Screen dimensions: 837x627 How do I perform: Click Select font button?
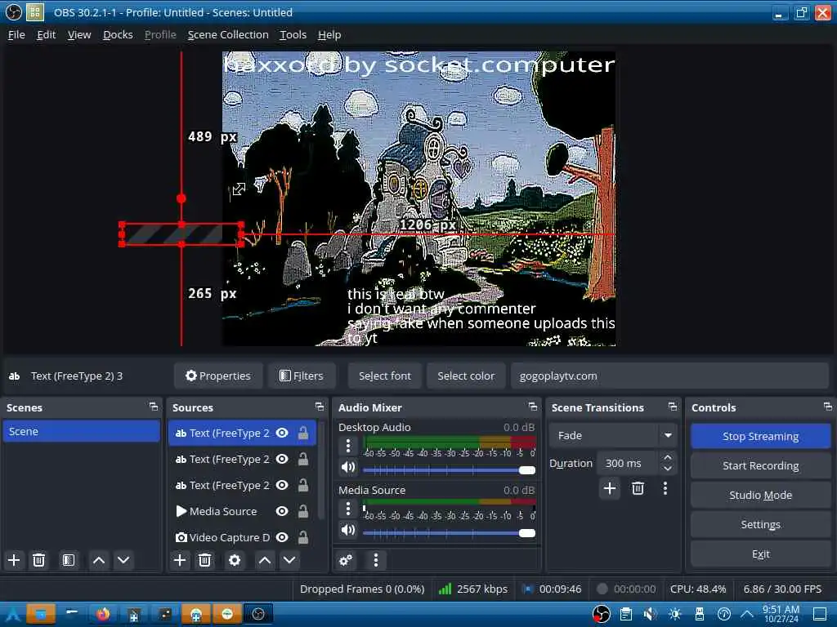385,376
